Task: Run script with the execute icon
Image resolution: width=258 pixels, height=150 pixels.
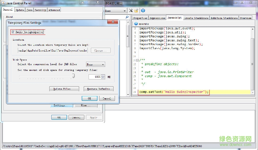Action: pos(136,24)
